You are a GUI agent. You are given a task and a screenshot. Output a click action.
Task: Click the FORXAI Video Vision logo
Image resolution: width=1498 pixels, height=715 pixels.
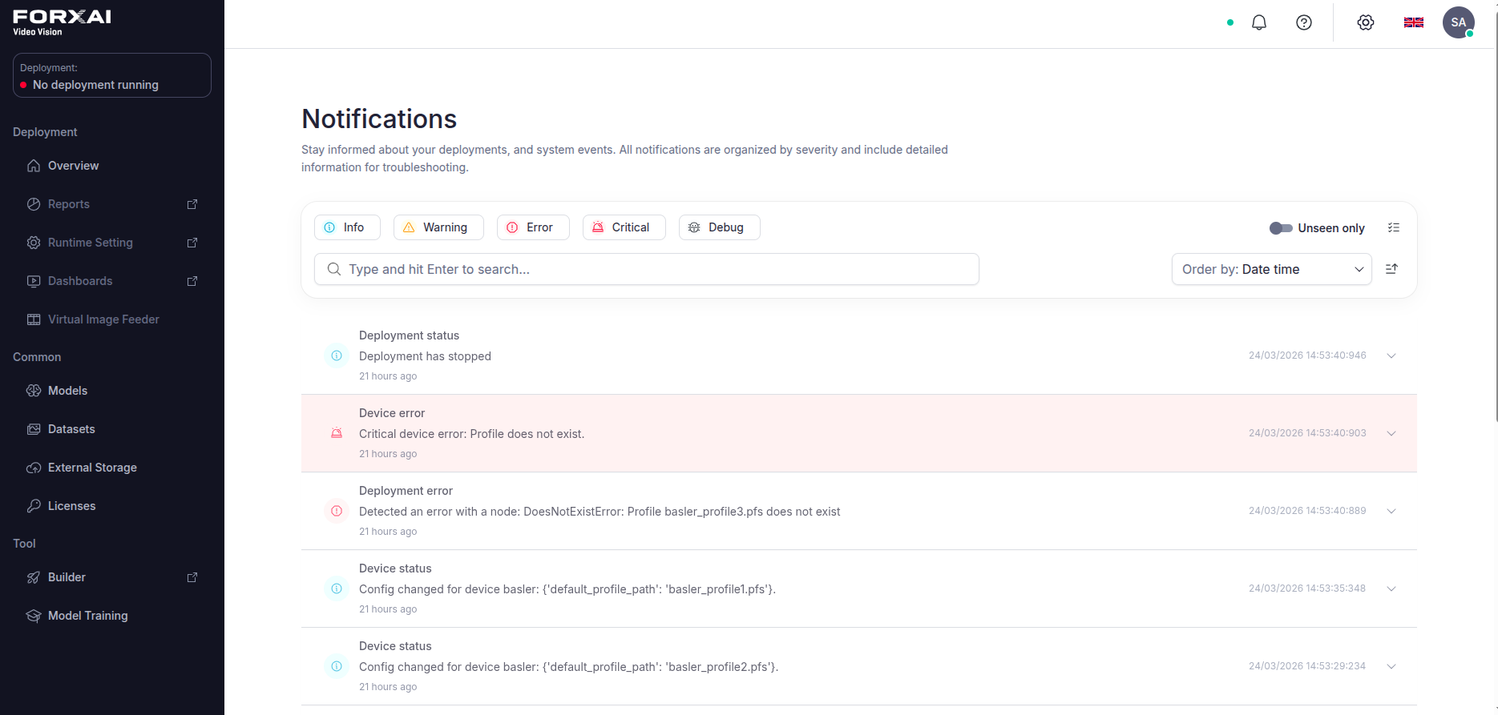click(x=62, y=22)
